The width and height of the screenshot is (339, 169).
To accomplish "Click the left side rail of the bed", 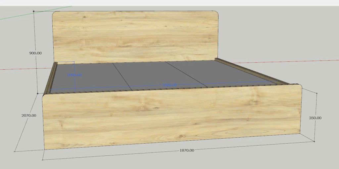I will pos(51,78).
